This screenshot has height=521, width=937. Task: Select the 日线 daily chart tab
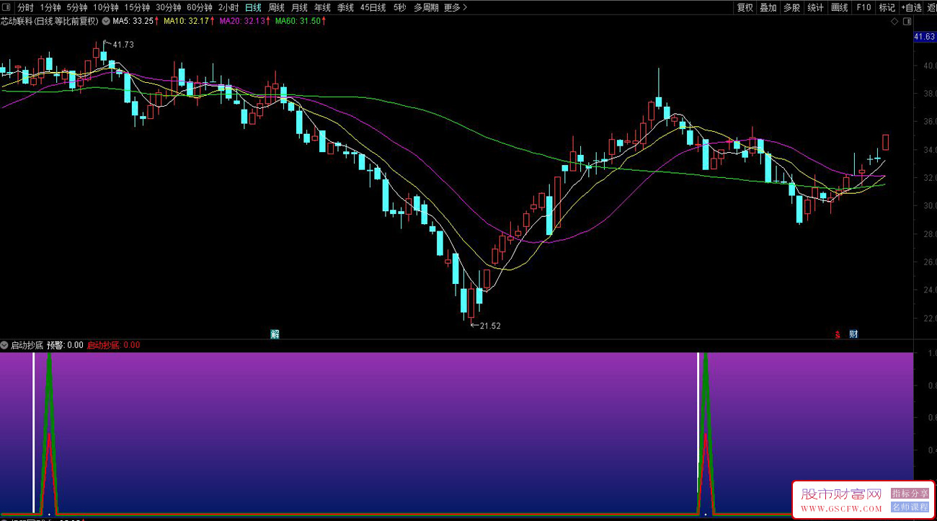(x=253, y=8)
